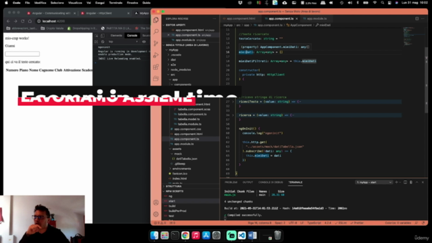Collapse the myApp folder
Screen dimensions: 432x243
point(173,50)
